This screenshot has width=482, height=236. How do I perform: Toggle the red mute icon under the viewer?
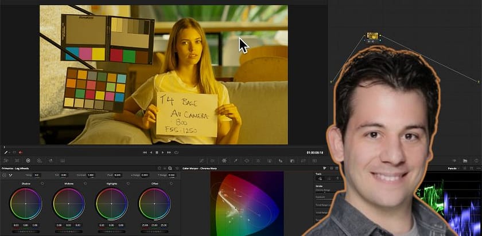[x=21, y=152]
